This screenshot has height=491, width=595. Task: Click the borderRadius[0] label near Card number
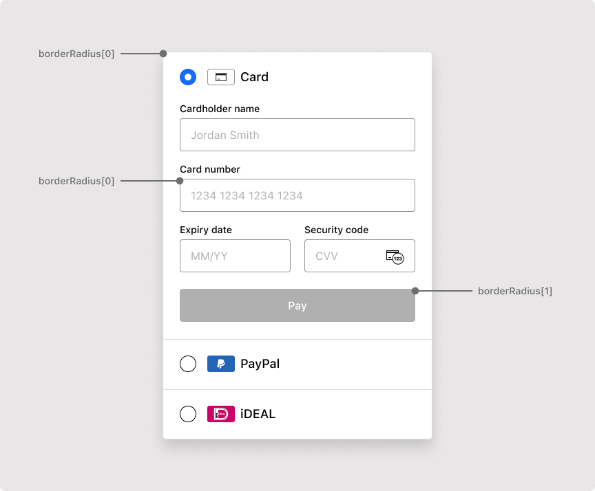76,181
